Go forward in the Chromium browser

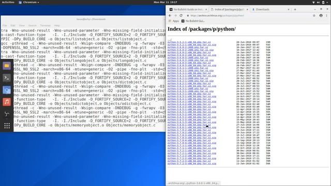175,16
